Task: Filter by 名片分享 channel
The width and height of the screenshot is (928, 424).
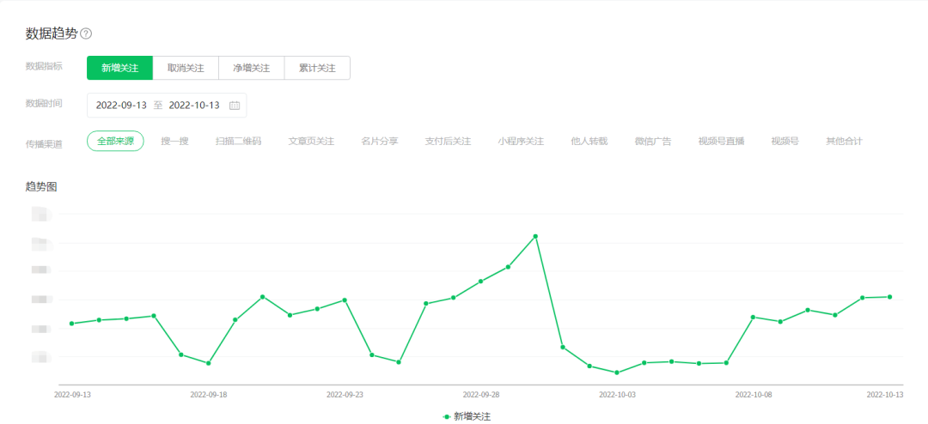Action: [380, 142]
